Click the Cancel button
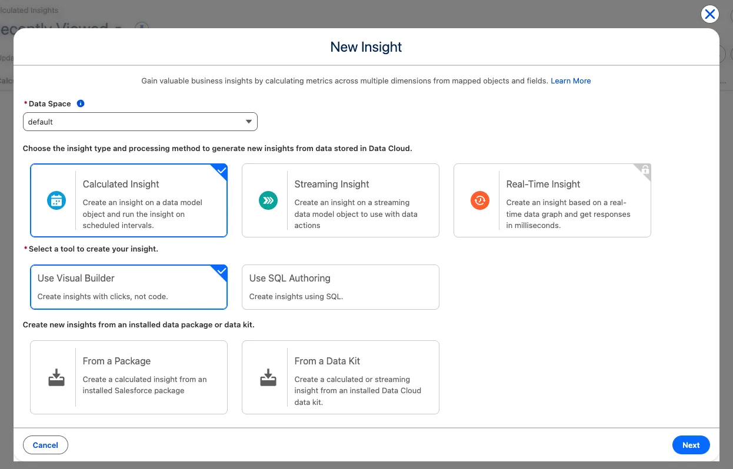The height and width of the screenshot is (469, 733). (45, 445)
